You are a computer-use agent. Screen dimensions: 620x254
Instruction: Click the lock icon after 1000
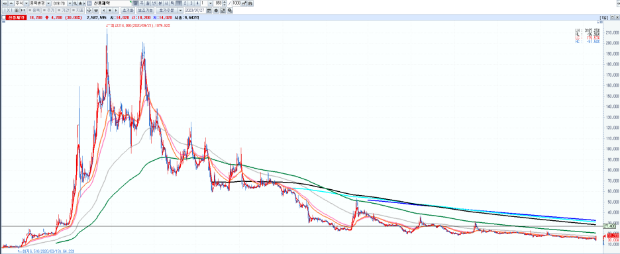244,3
